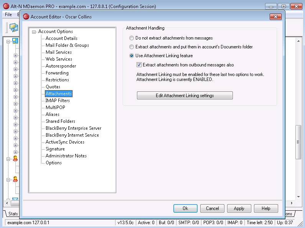305x228 pixels.
Task: Open the Autoresponder settings page
Action: tap(61, 66)
